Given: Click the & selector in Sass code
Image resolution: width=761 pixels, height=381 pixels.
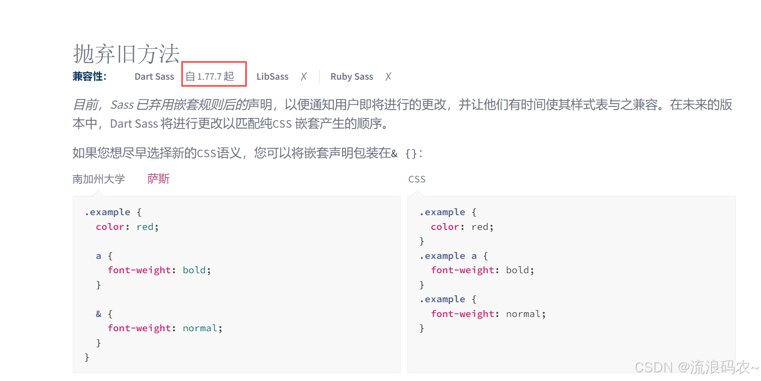Looking at the screenshot, I should pyautogui.click(x=99, y=314).
